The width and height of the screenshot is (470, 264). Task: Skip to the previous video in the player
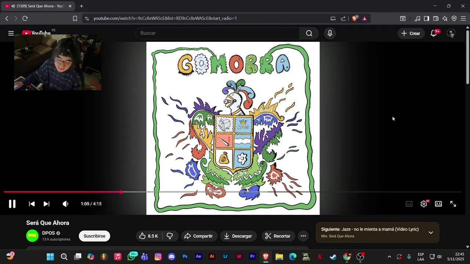point(32,204)
